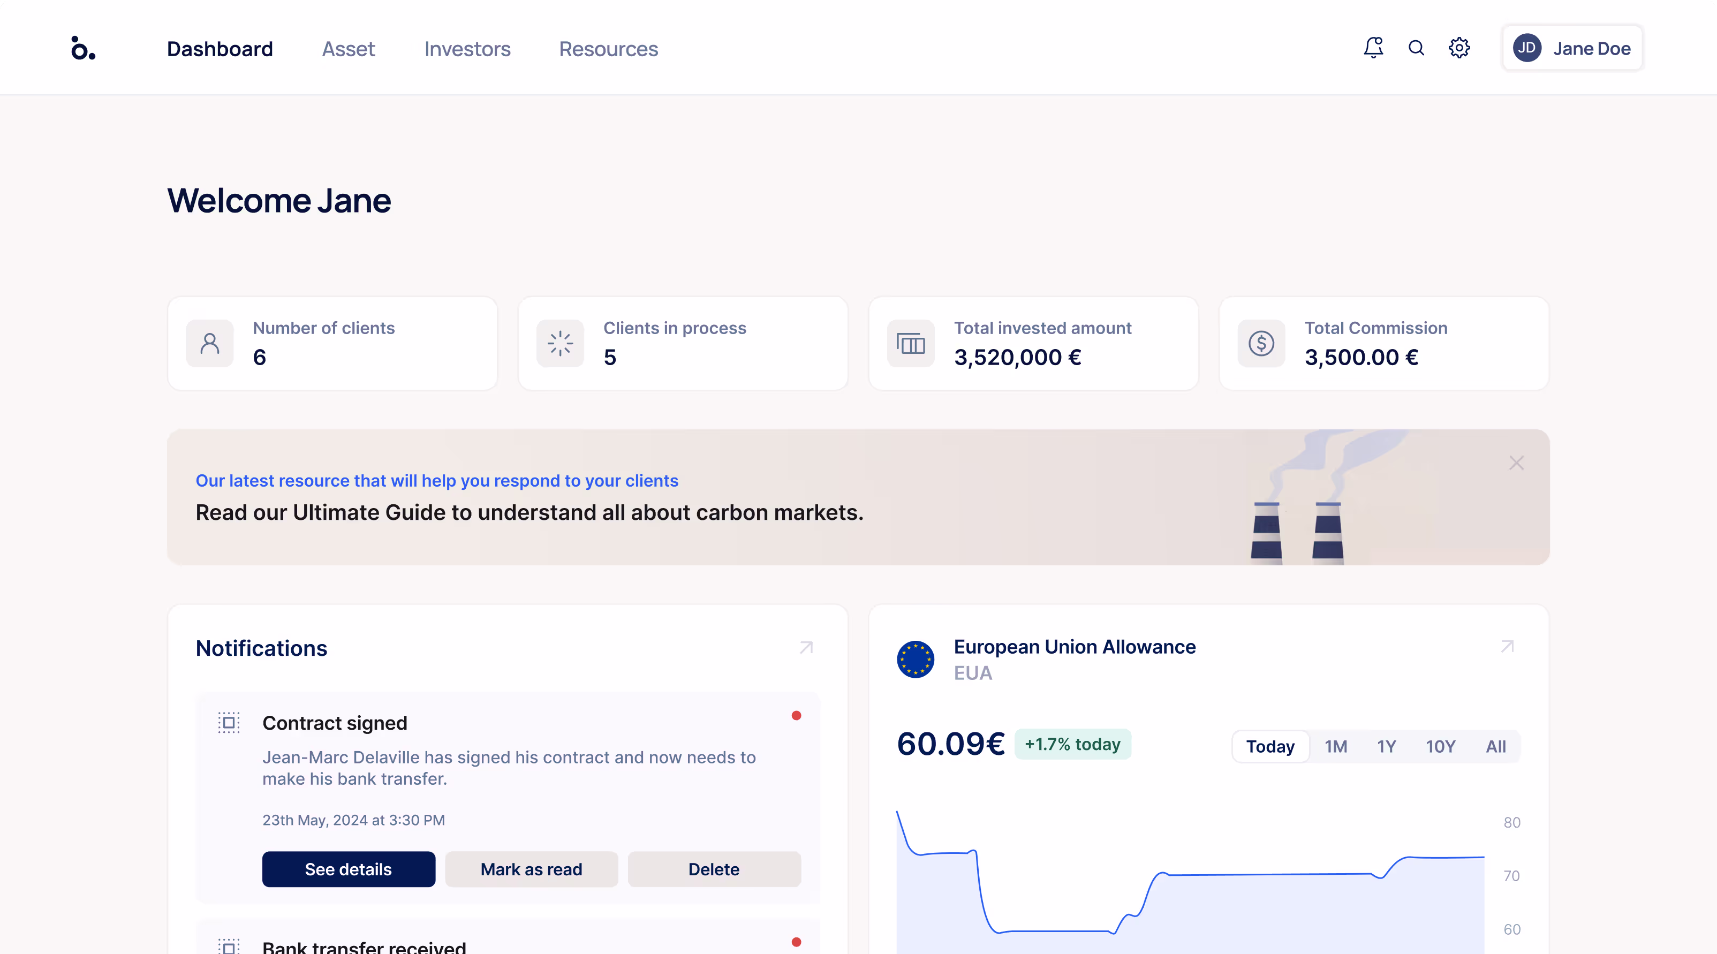Open latest resource link in banner
Image resolution: width=1717 pixels, height=954 pixels.
[437, 481]
